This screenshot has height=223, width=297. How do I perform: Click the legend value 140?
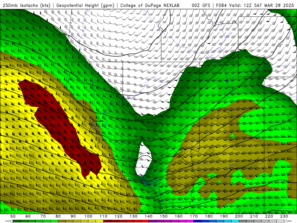tap(148, 216)
